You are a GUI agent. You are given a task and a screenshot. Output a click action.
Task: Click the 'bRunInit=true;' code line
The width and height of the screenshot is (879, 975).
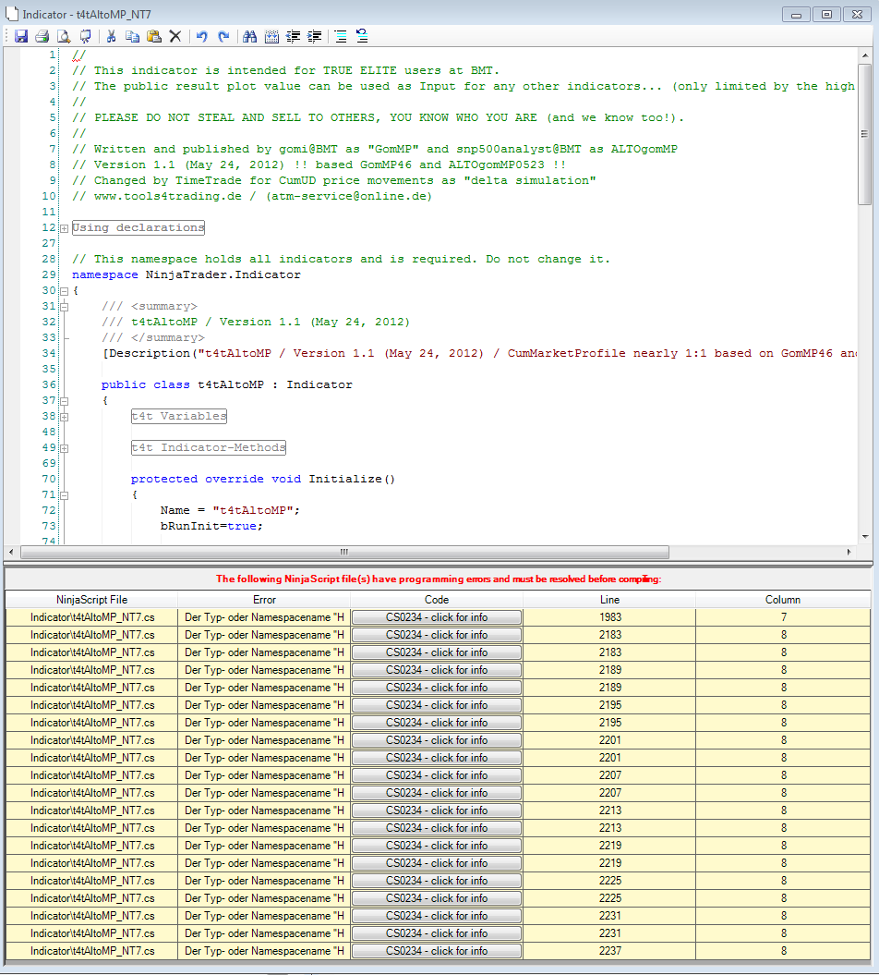pyautogui.click(x=211, y=526)
